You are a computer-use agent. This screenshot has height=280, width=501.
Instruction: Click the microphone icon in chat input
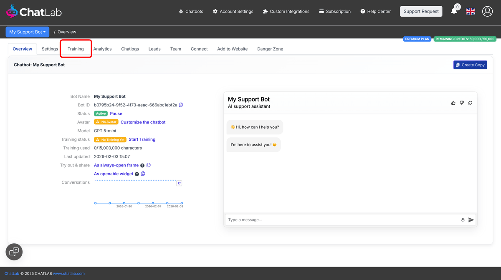tap(463, 219)
